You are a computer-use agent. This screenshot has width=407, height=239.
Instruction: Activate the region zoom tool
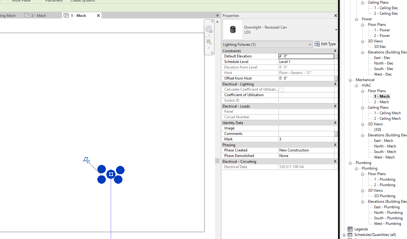209,42
